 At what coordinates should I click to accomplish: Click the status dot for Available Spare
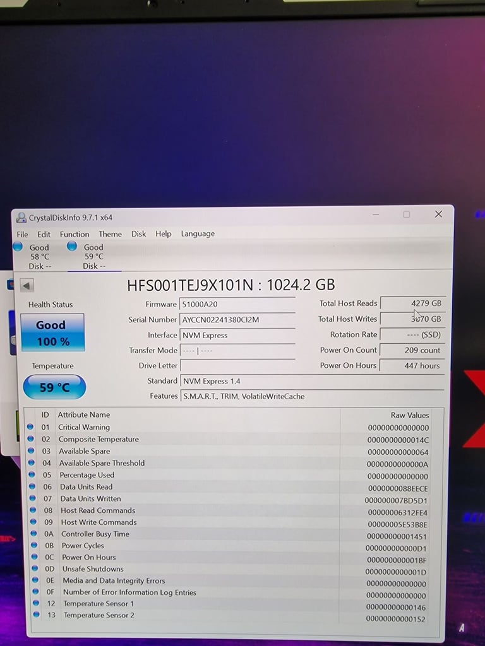coord(31,450)
